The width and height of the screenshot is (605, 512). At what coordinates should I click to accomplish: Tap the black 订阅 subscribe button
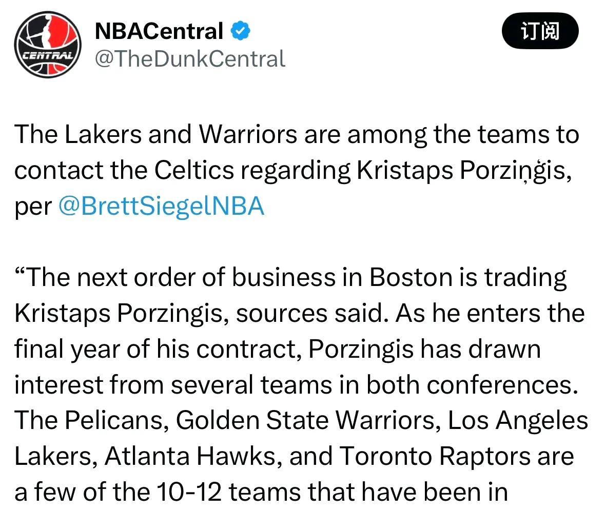[540, 31]
